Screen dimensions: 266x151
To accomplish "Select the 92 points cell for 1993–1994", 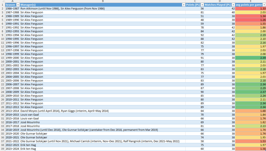I will [195, 35].
